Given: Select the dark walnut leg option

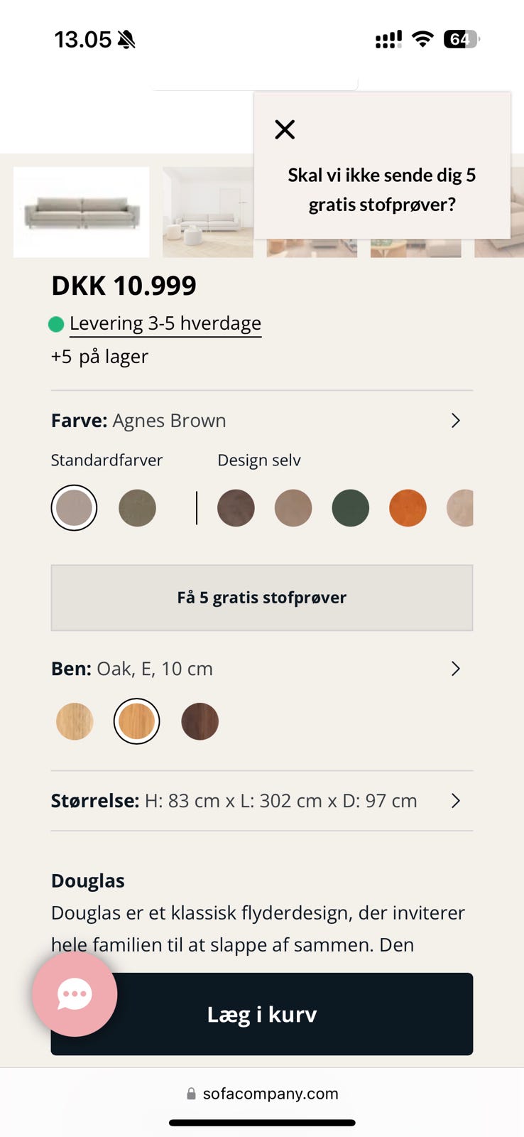Looking at the screenshot, I should click(x=200, y=721).
